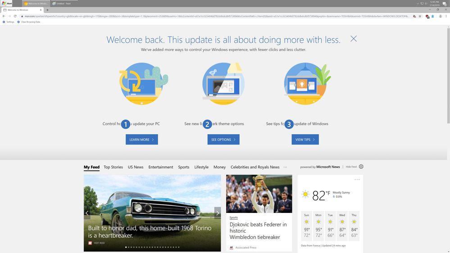Select the Entertainment tab

161,167
